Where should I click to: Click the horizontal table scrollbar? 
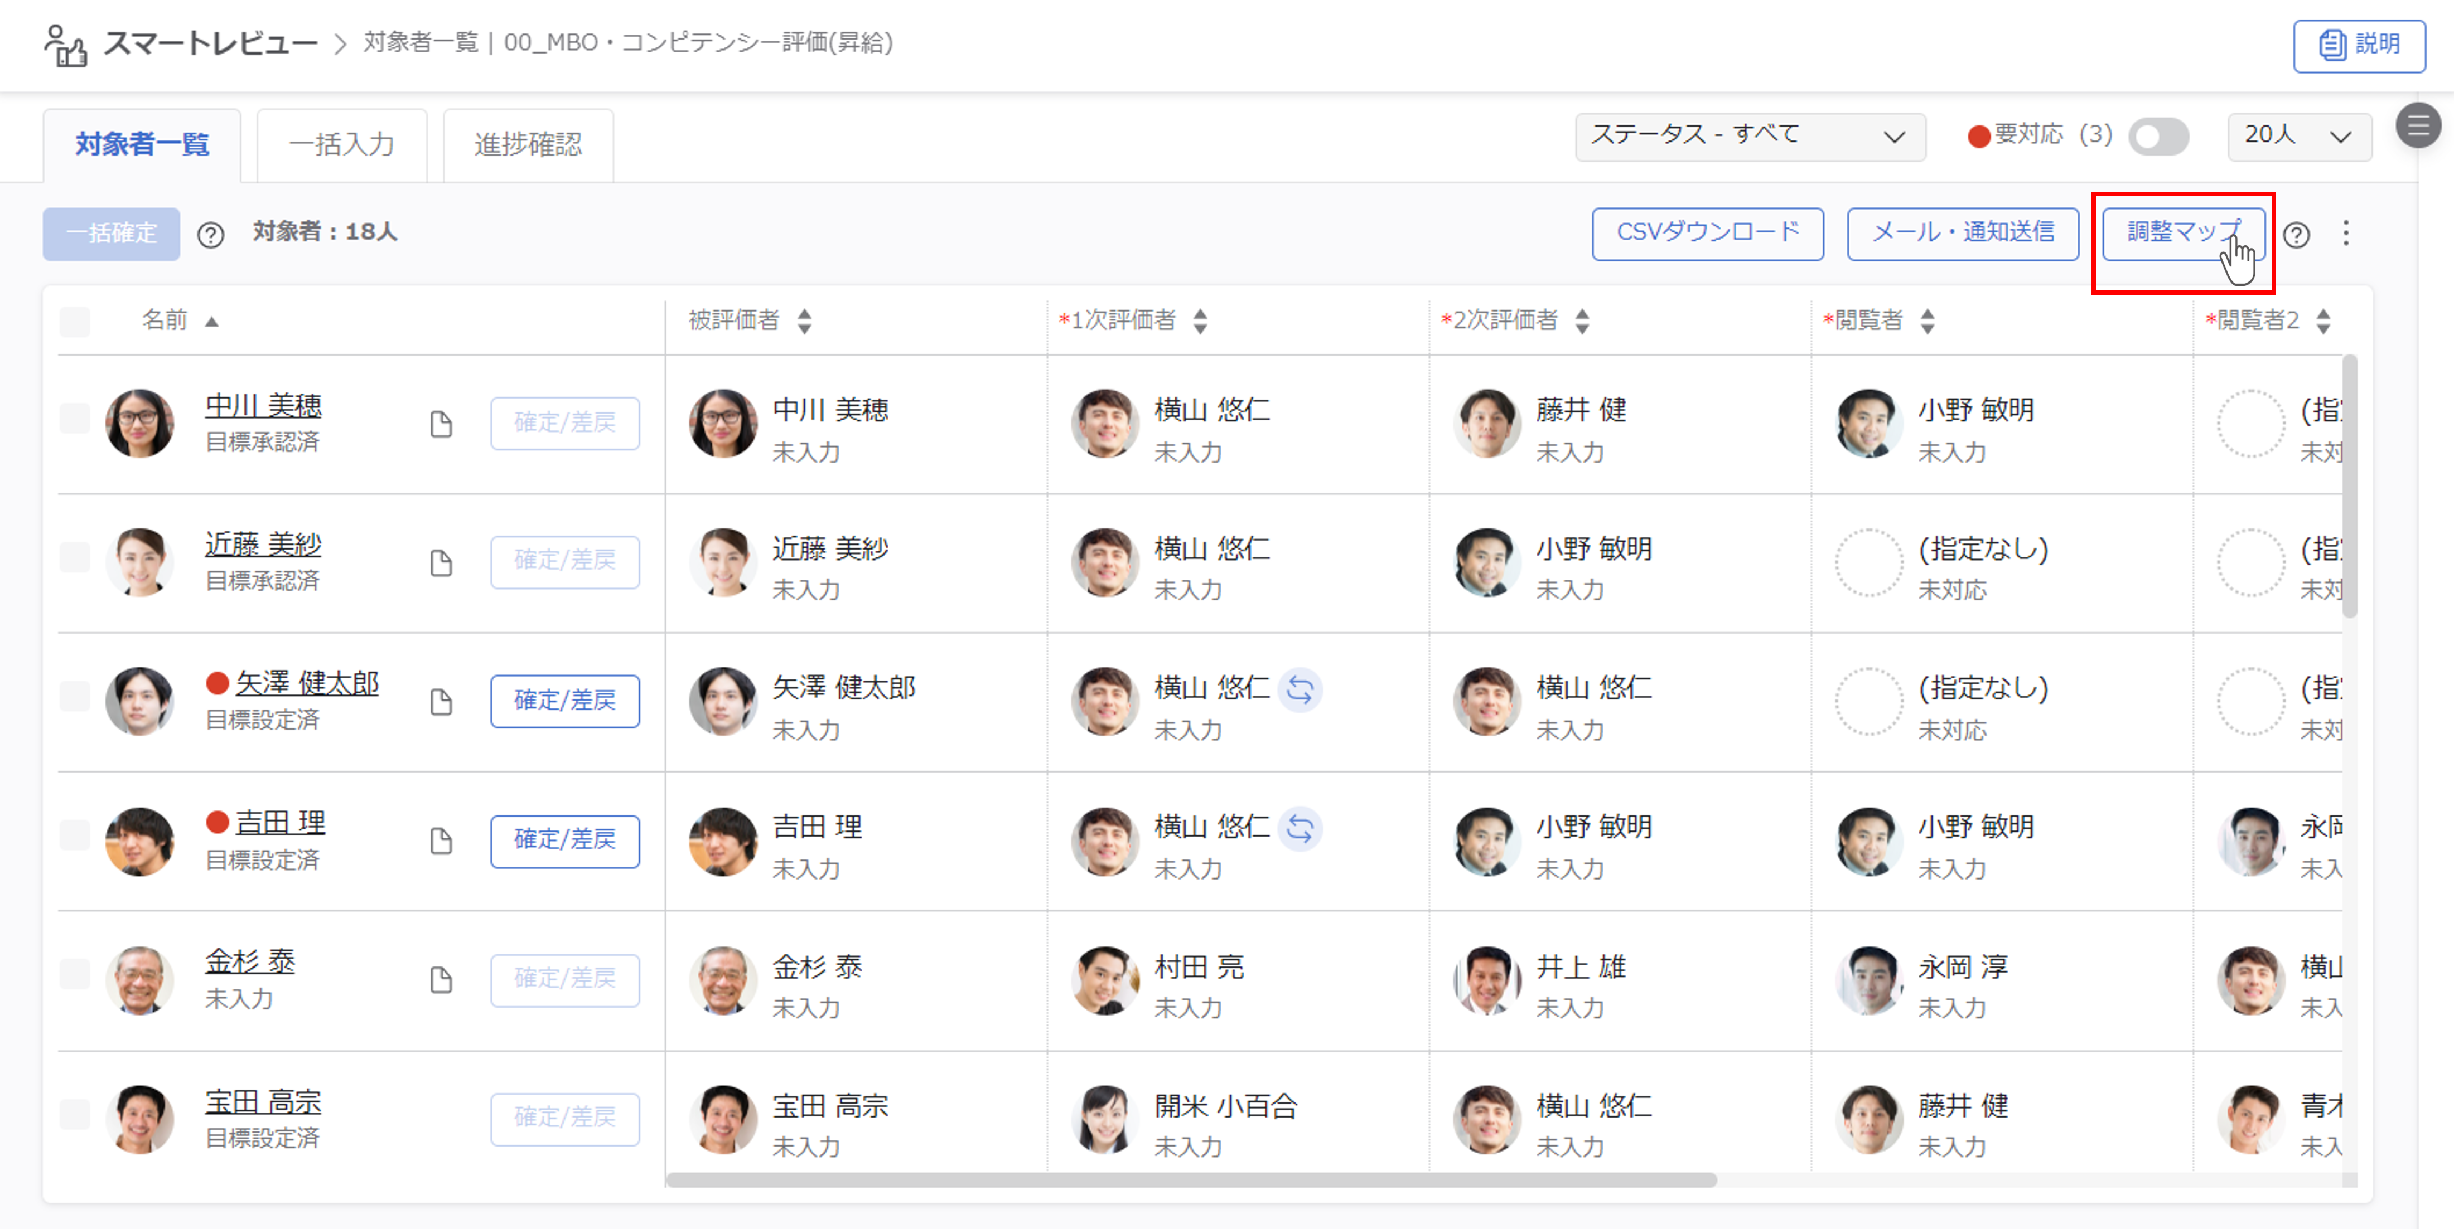tap(1191, 1179)
